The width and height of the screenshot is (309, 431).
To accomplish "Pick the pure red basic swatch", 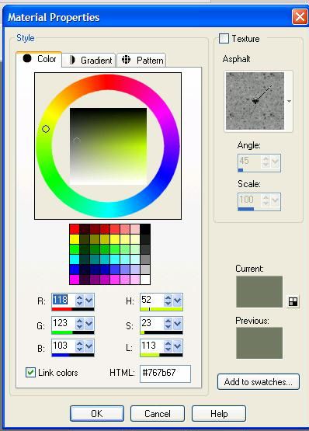I will tap(75, 229).
